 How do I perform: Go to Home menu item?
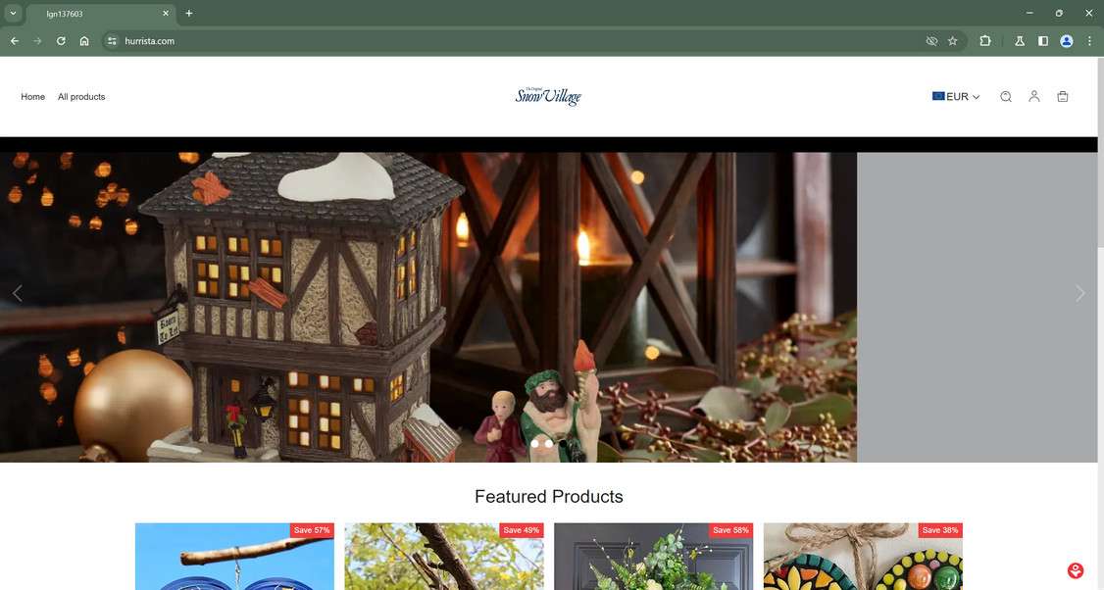pos(33,96)
